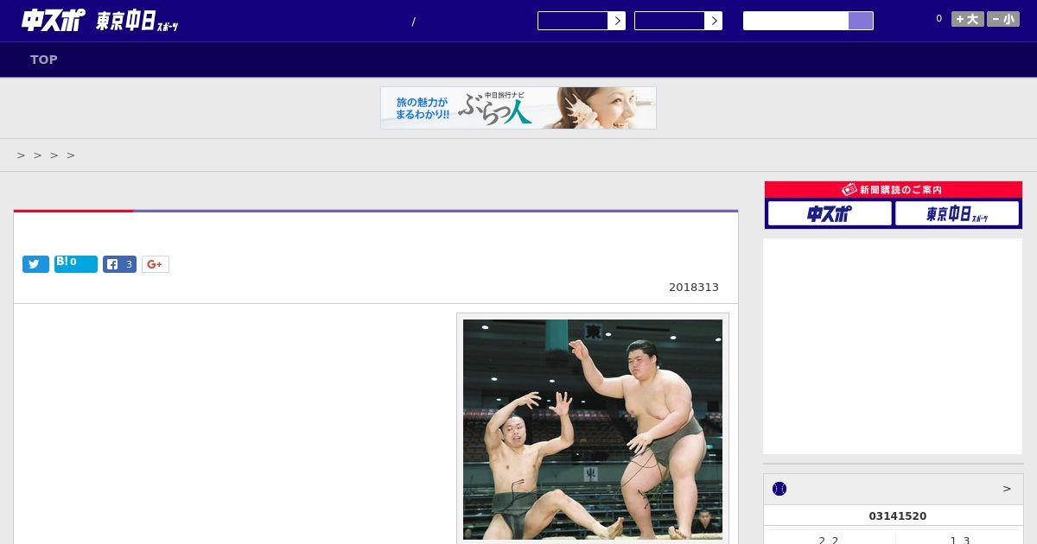Click 中スポ subscription button in sidebar
Viewport: 1037px width, 544px height.
click(x=830, y=213)
